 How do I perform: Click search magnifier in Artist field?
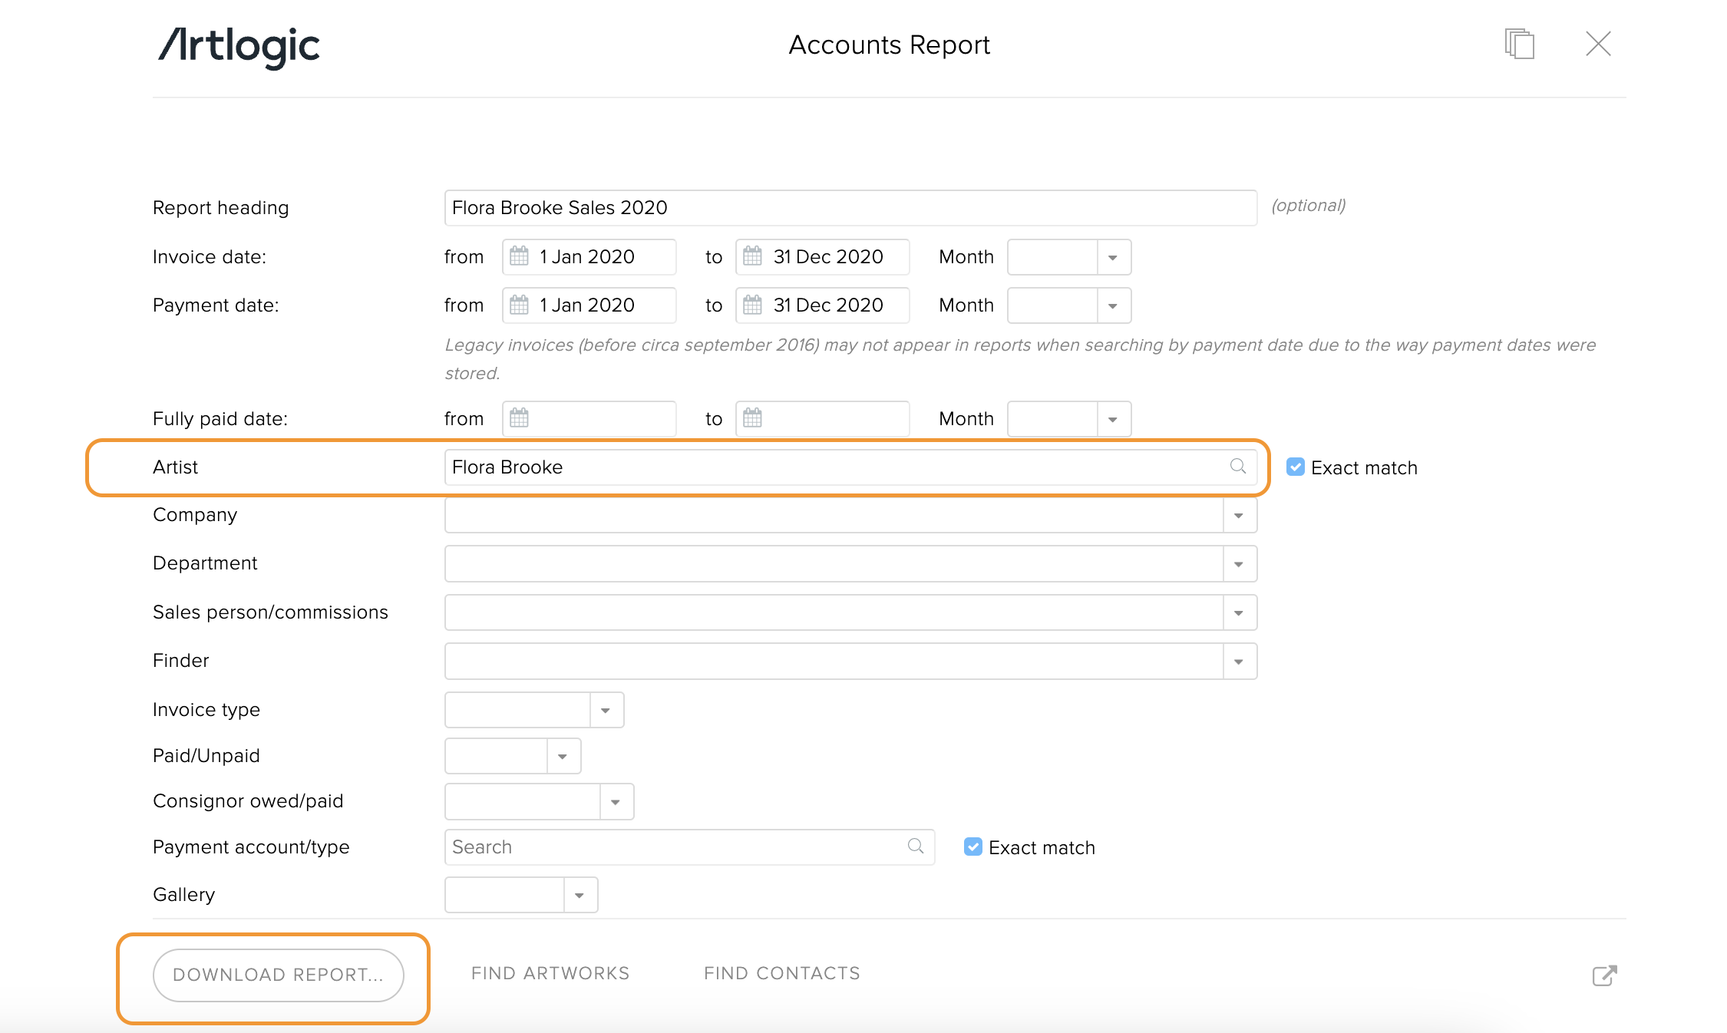coord(1237,467)
